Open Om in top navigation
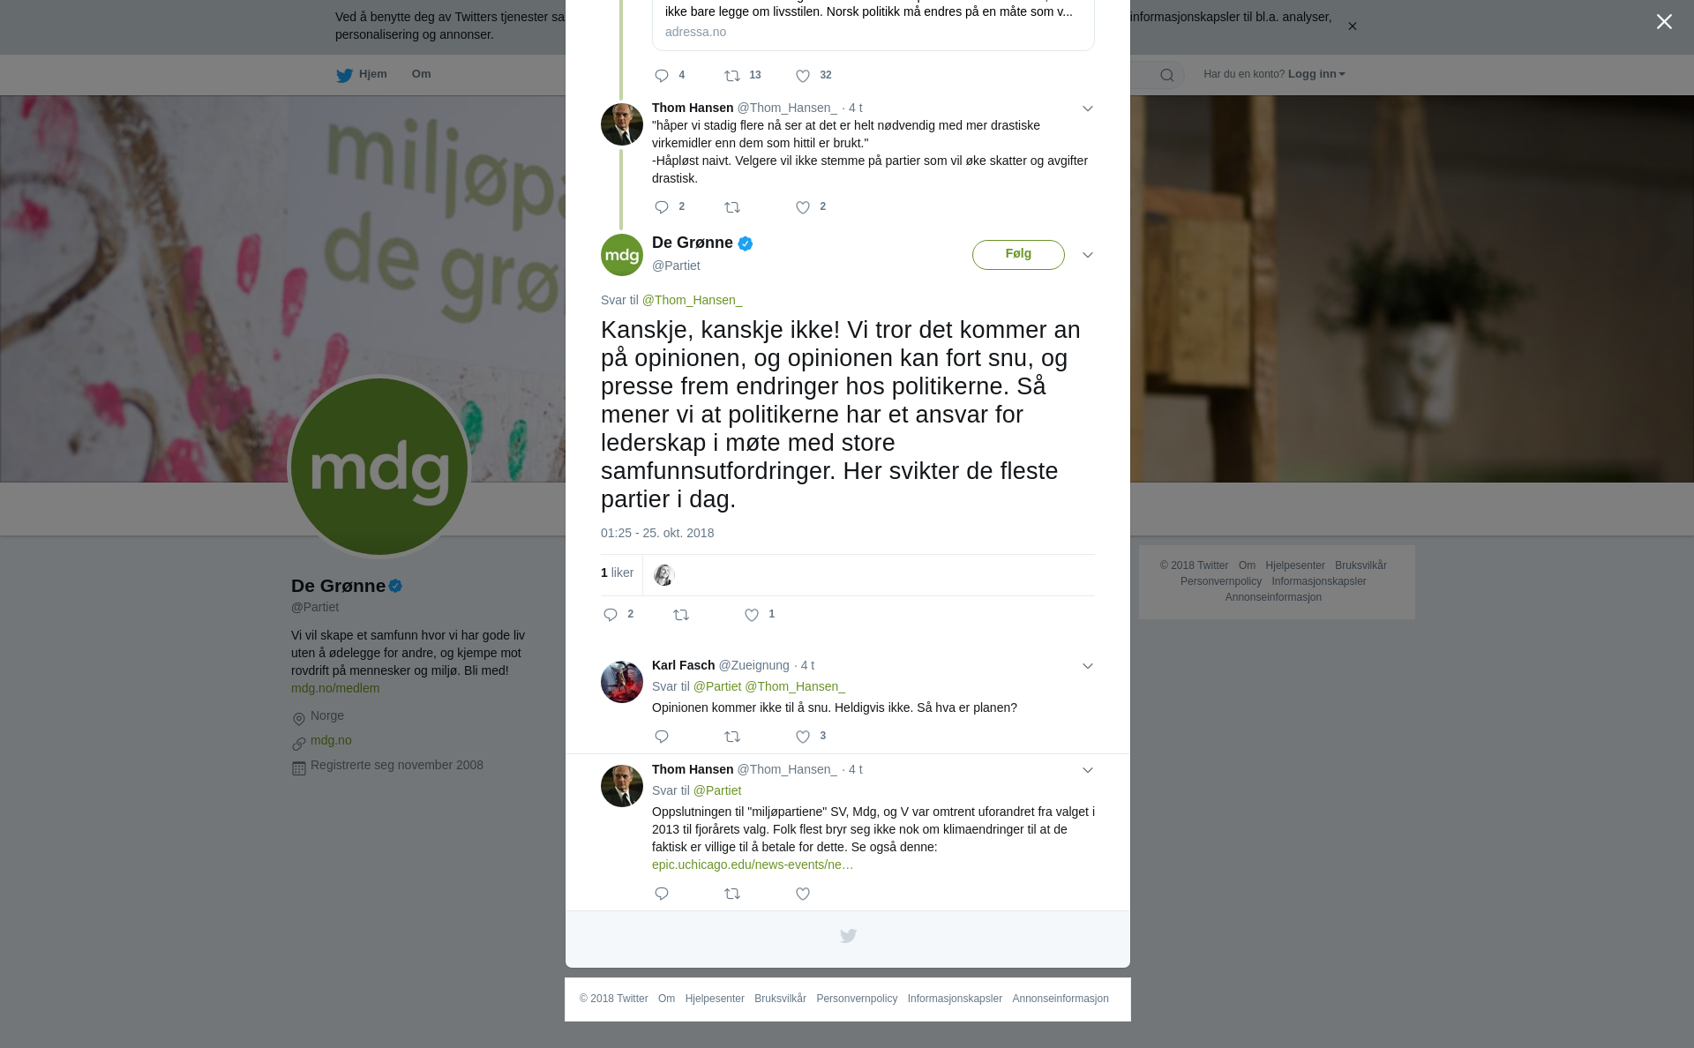This screenshot has height=1048, width=1694. tap(421, 74)
